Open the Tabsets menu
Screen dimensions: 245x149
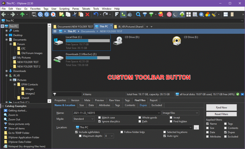[86, 9]
